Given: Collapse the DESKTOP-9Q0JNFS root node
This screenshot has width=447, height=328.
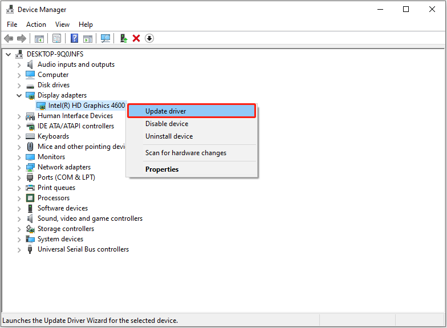Looking at the screenshot, I should (x=8, y=54).
